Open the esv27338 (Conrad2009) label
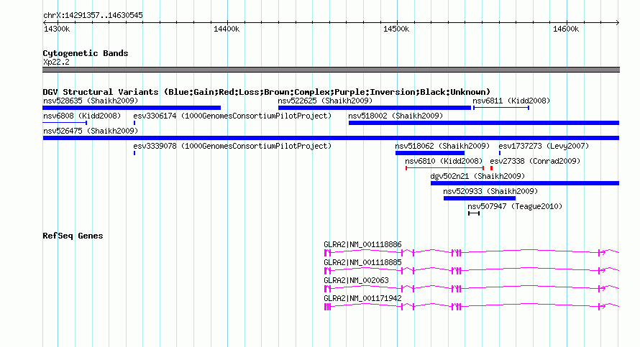Viewport: 640px width, 347px height. click(535, 161)
